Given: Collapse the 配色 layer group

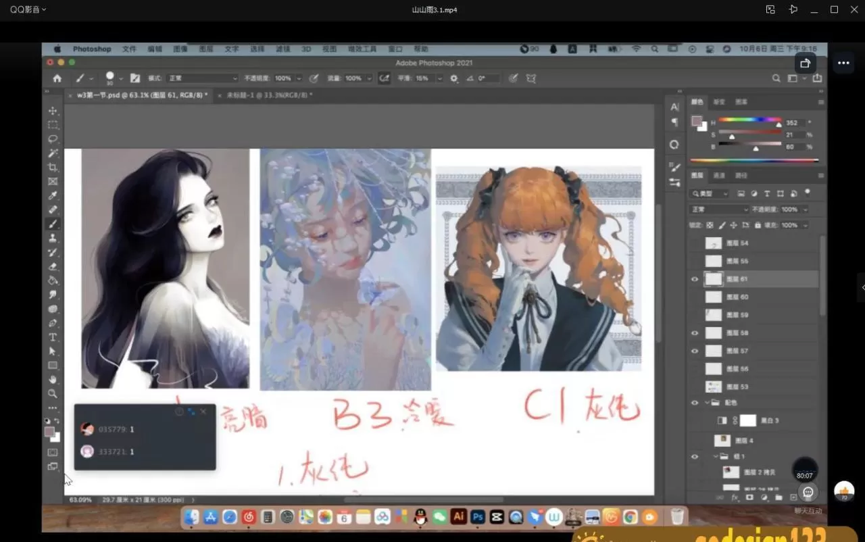Looking at the screenshot, I should pos(707,403).
